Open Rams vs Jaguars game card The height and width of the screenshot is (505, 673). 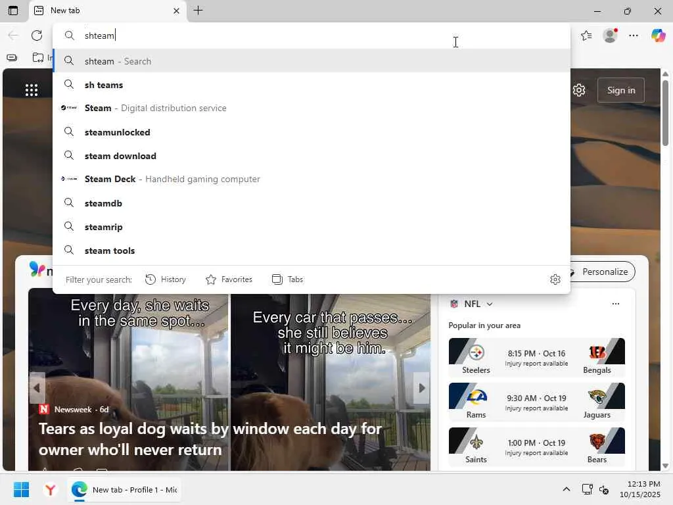click(x=536, y=402)
